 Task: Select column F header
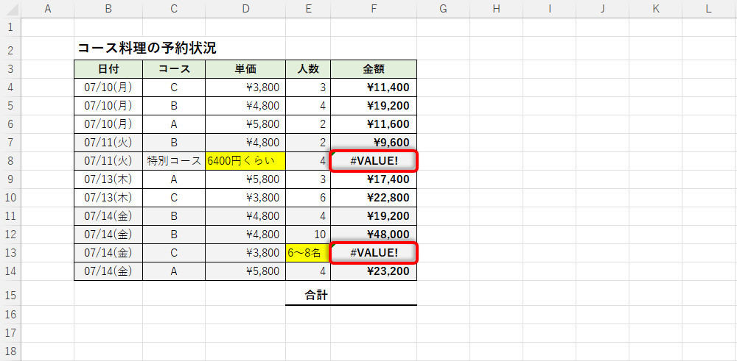tap(374, 9)
